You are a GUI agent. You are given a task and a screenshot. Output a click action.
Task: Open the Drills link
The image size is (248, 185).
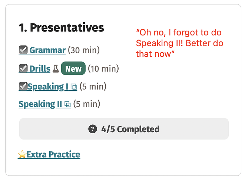(x=40, y=69)
